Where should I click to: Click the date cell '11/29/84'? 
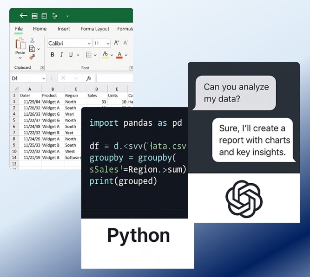click(30, 102)
